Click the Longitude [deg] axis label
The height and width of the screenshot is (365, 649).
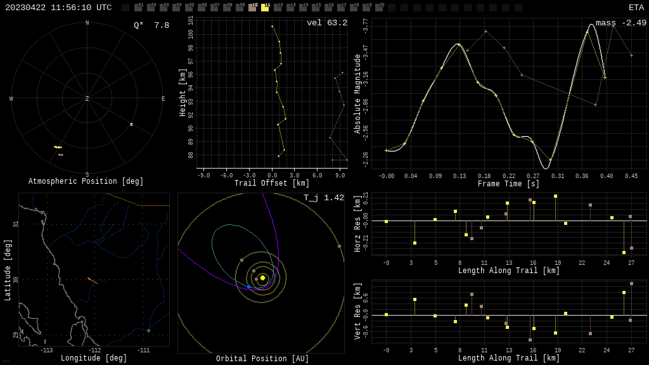point(94,357)
